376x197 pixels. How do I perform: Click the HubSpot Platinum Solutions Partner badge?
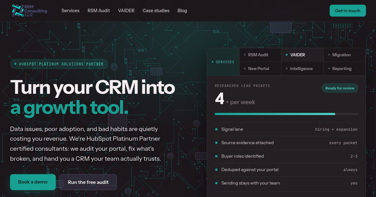coord(59,64)
